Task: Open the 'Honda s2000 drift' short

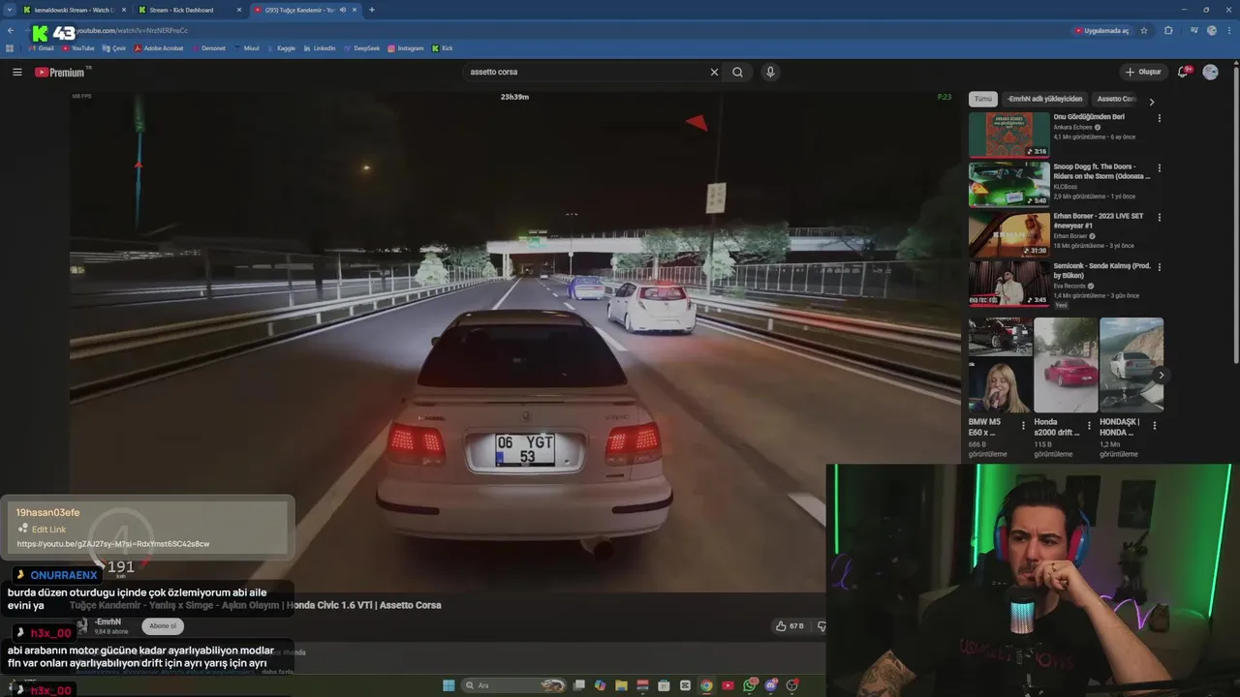Action: click(x=1066, y=365)
